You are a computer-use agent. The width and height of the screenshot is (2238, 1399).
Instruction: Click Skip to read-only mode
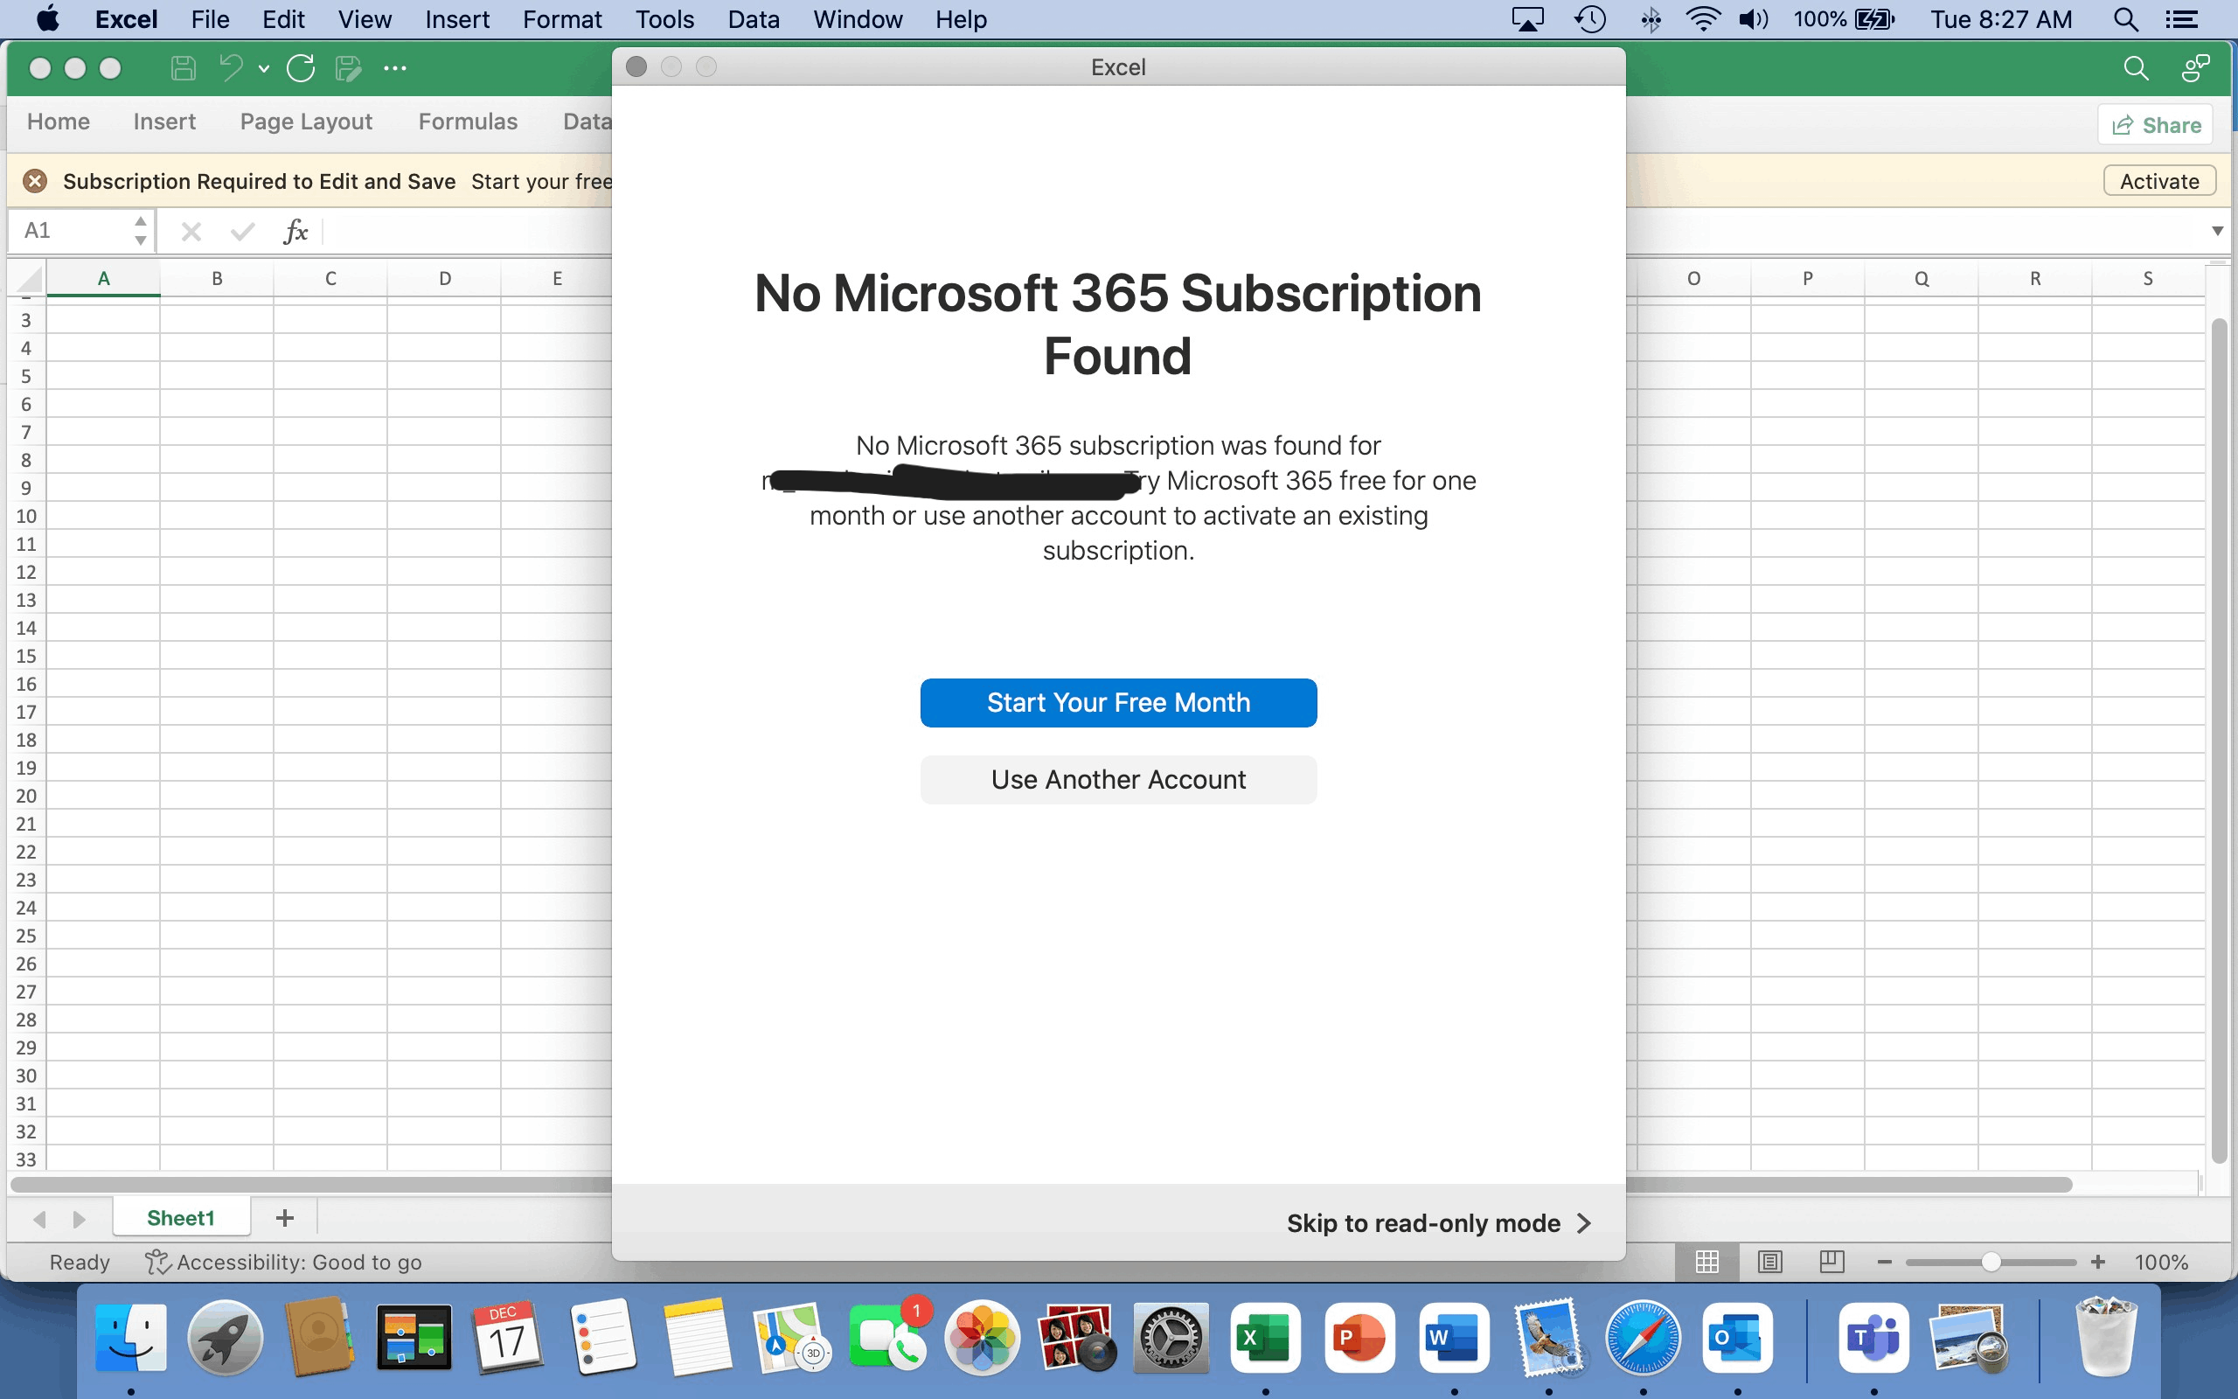(1423, 1222)
